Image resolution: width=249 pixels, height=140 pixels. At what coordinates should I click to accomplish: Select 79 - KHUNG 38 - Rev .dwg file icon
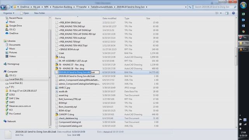point(57,68)
